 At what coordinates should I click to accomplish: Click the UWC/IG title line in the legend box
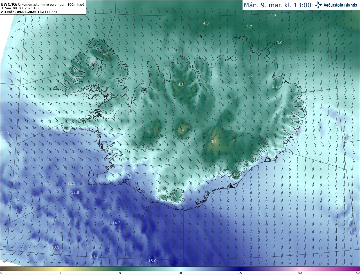42,4
